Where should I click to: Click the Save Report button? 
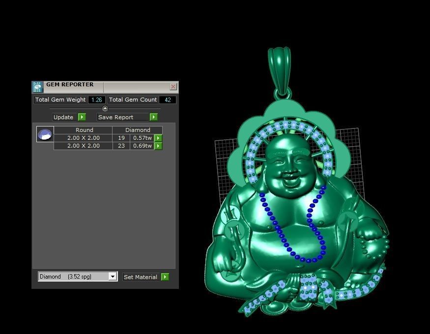[123, 117]
